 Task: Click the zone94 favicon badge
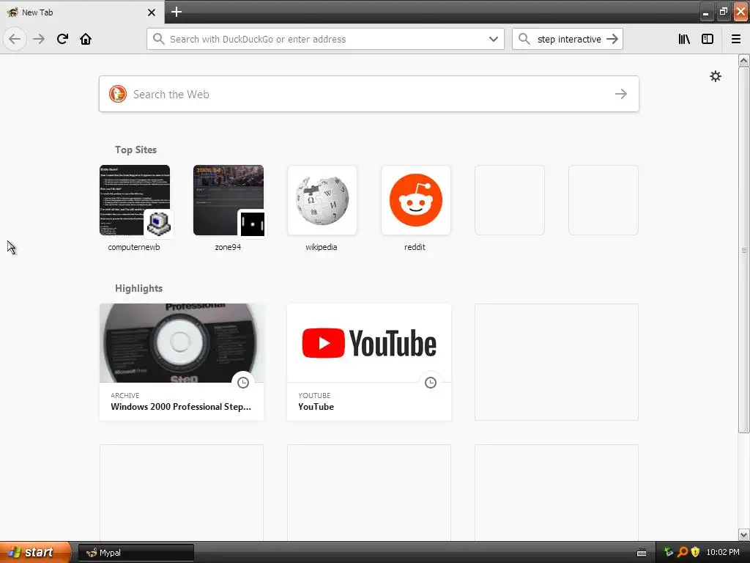point(252,224)
